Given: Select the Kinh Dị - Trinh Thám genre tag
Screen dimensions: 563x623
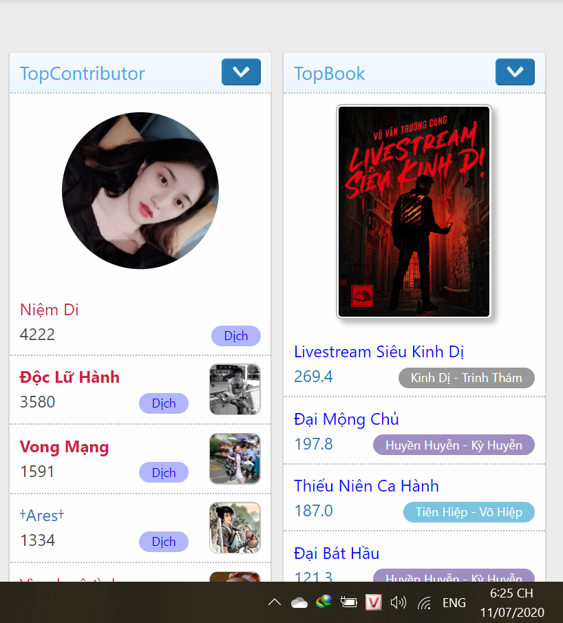Looking at the screenshot, I should [467, 378].
